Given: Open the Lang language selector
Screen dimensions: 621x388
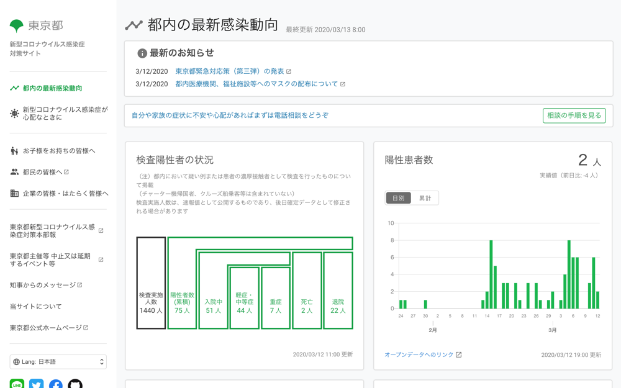Looking at the screenshot, I should coord(58,361).
